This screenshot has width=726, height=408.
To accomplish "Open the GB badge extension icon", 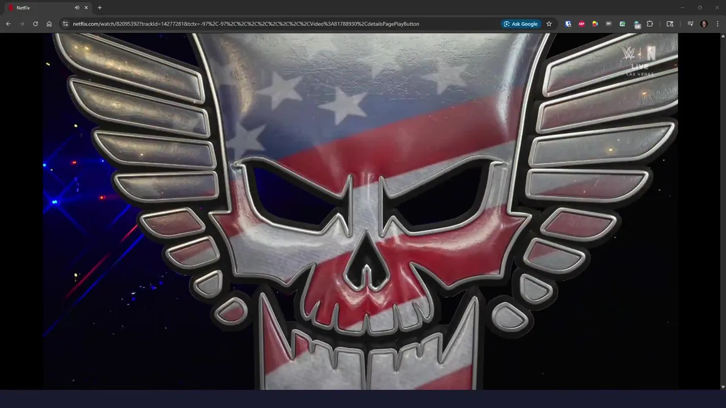I will (x=637, y=24).
